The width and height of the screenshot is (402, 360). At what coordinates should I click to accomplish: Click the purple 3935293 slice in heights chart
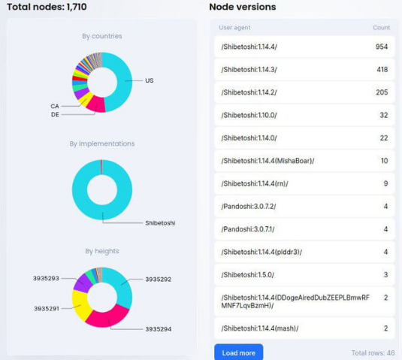coord(83,283)
